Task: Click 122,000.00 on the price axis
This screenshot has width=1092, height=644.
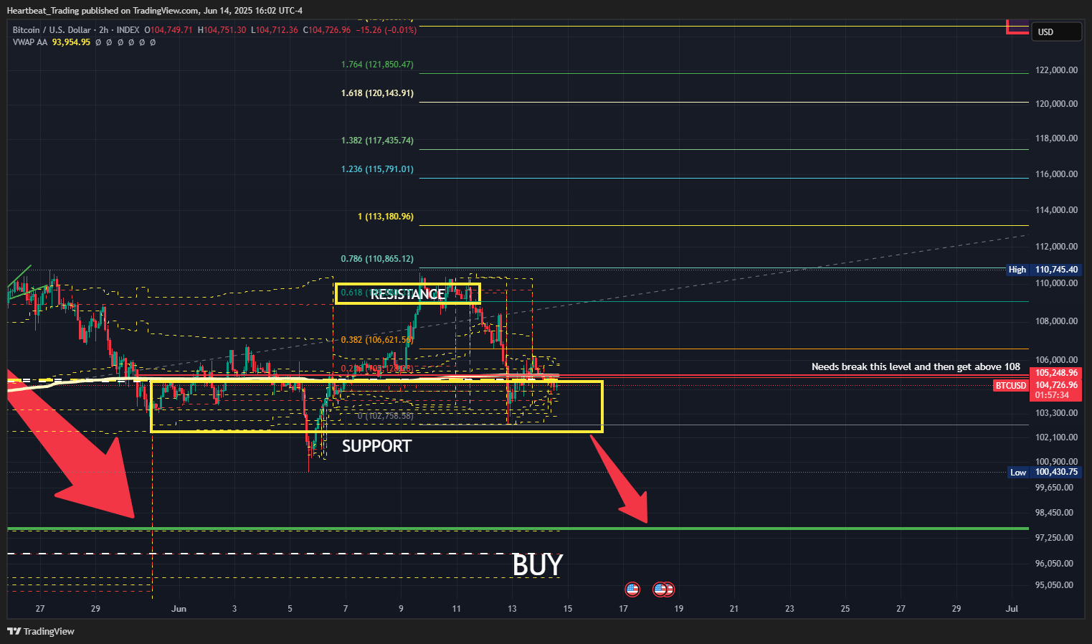Action: [x=1056, y=70]
